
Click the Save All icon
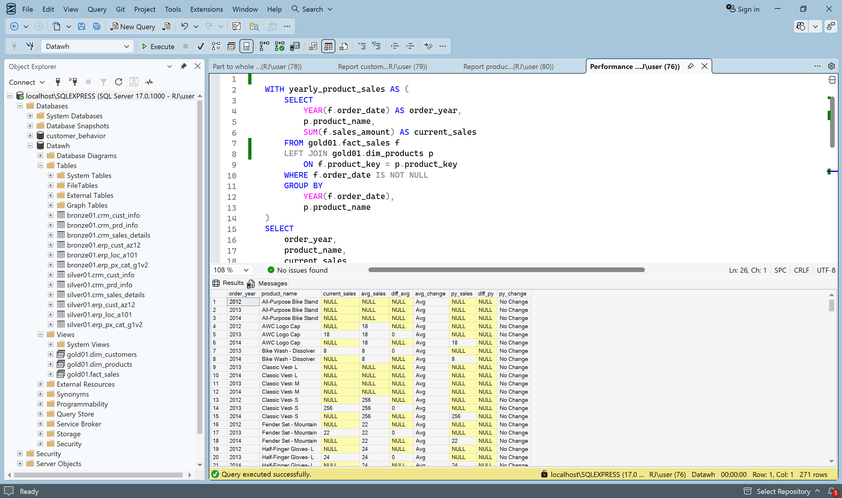coord(97,27)
